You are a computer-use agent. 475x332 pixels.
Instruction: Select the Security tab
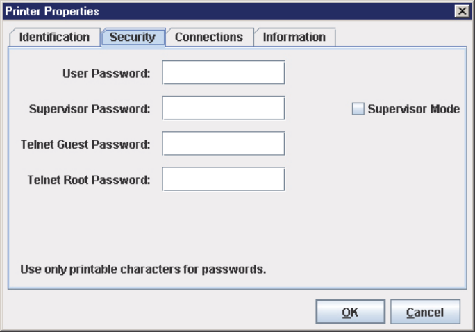pos(133,38)
